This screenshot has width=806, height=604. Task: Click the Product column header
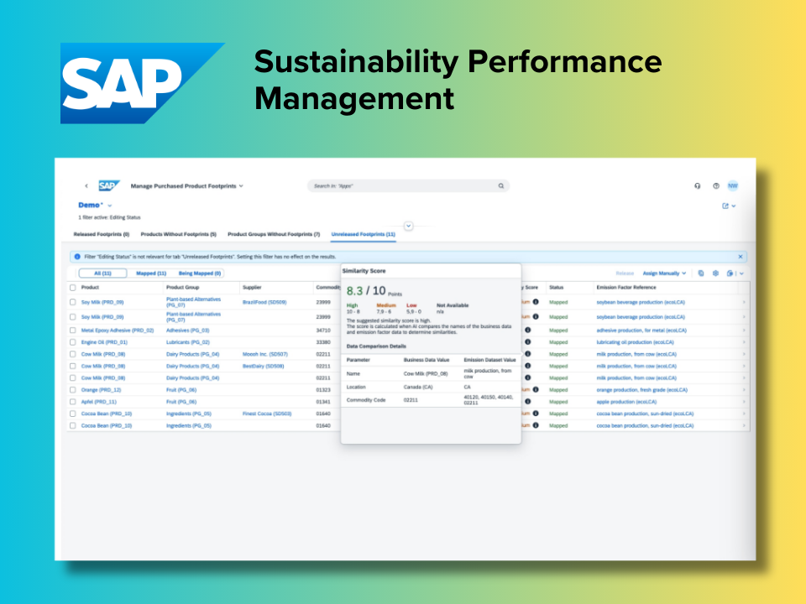(x=90, y=288)
